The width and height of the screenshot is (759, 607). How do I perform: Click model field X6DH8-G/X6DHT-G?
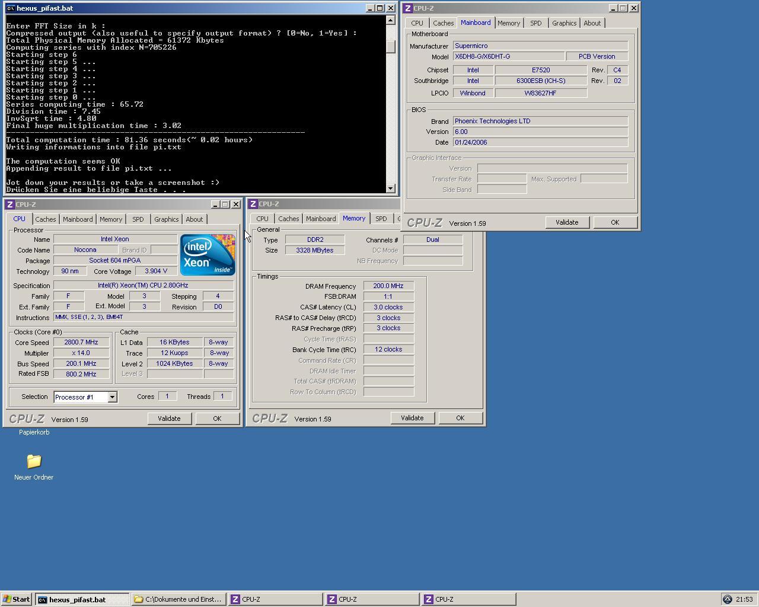coord(509,56)
